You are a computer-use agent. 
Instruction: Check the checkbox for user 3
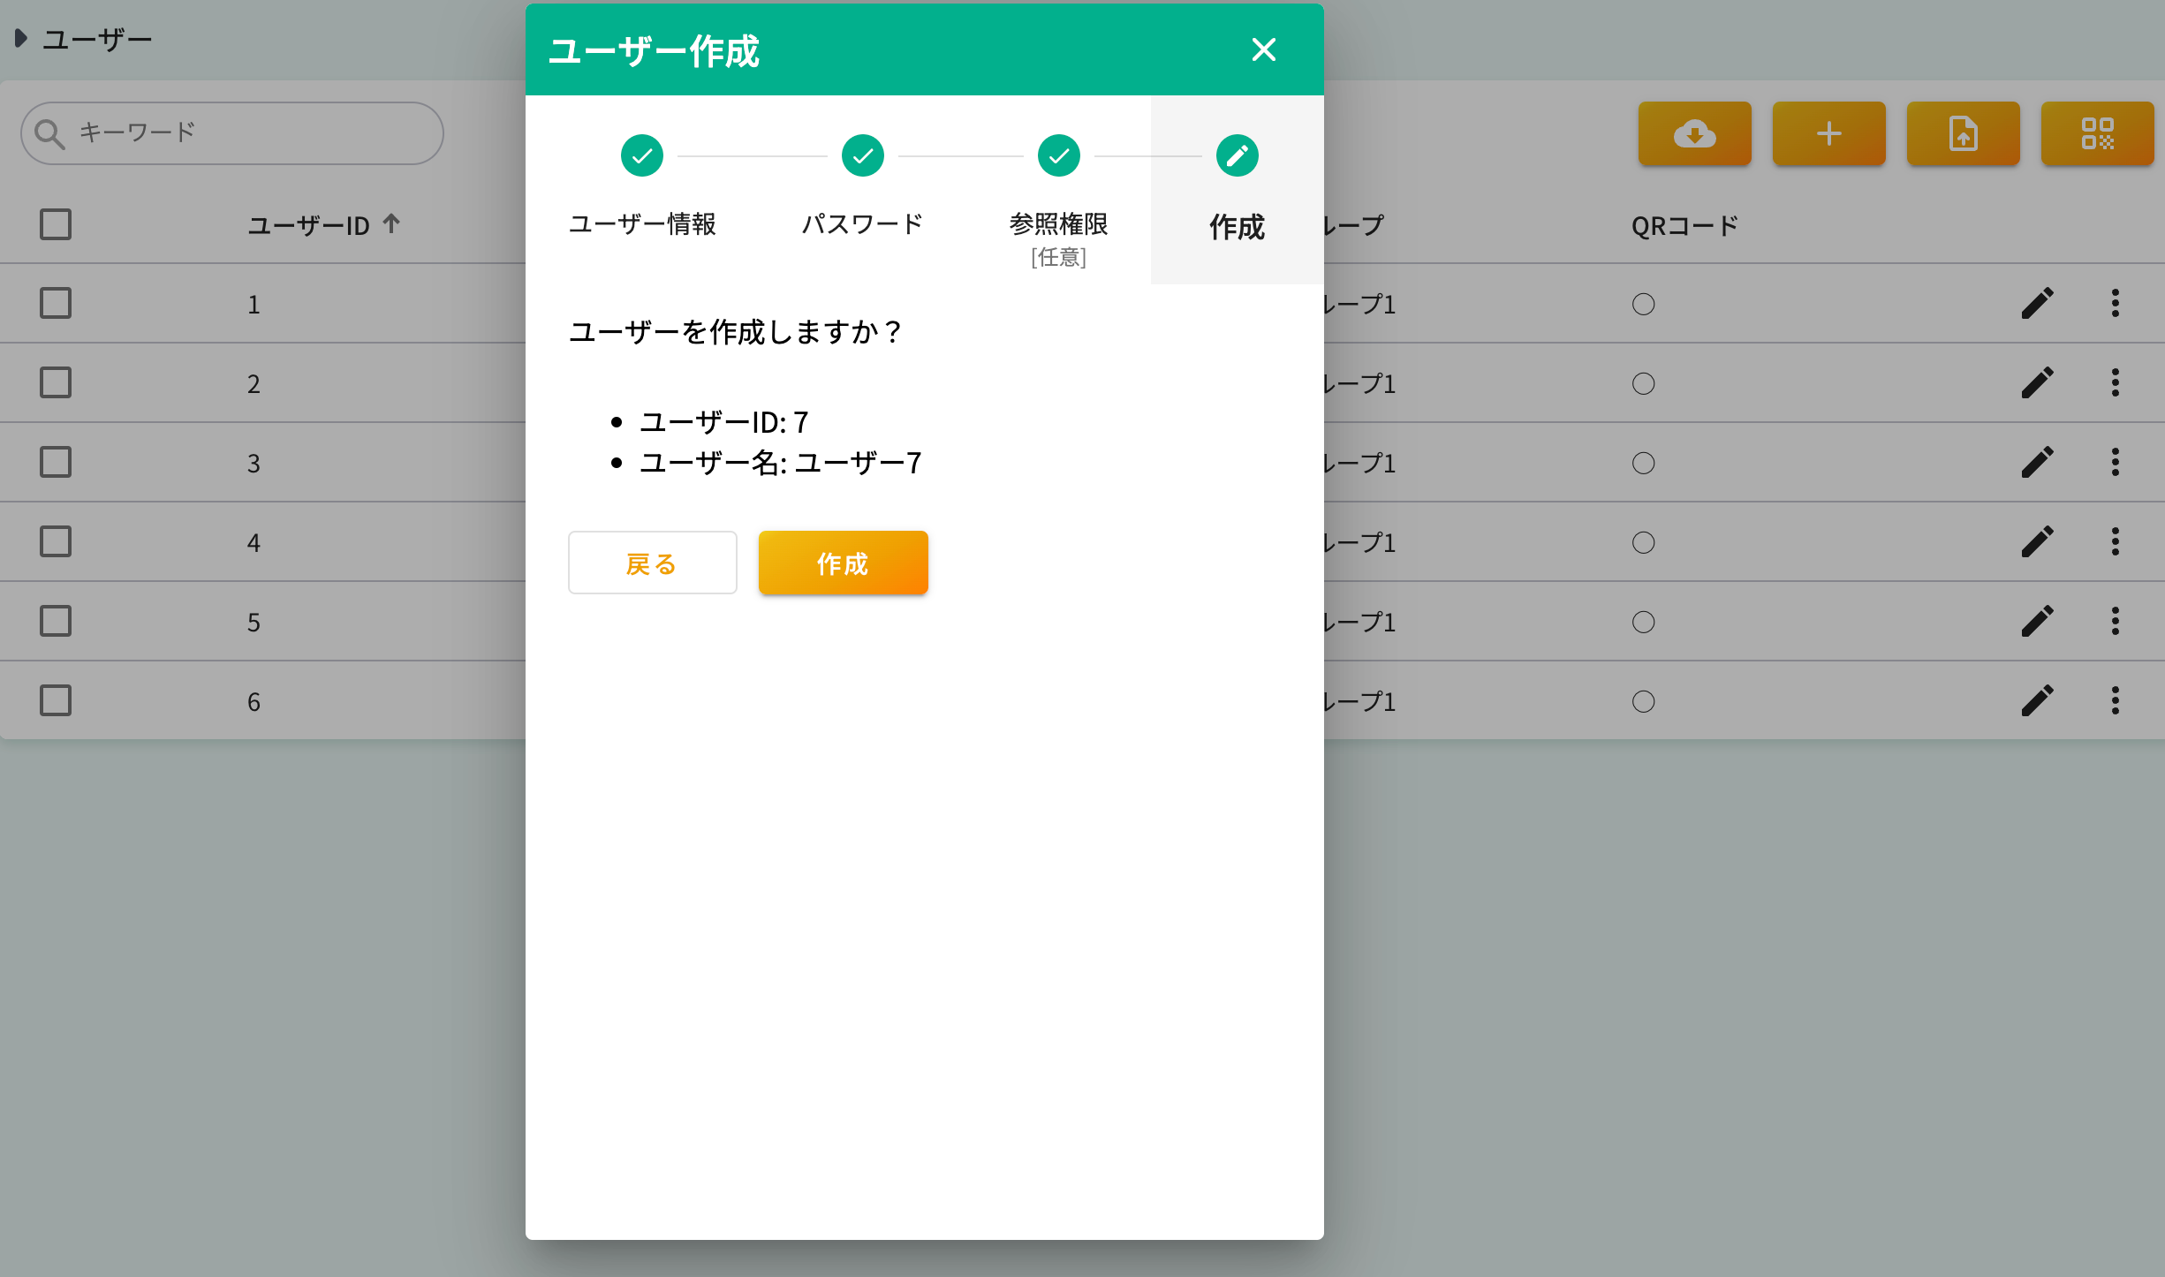click(x=55, y=462)
